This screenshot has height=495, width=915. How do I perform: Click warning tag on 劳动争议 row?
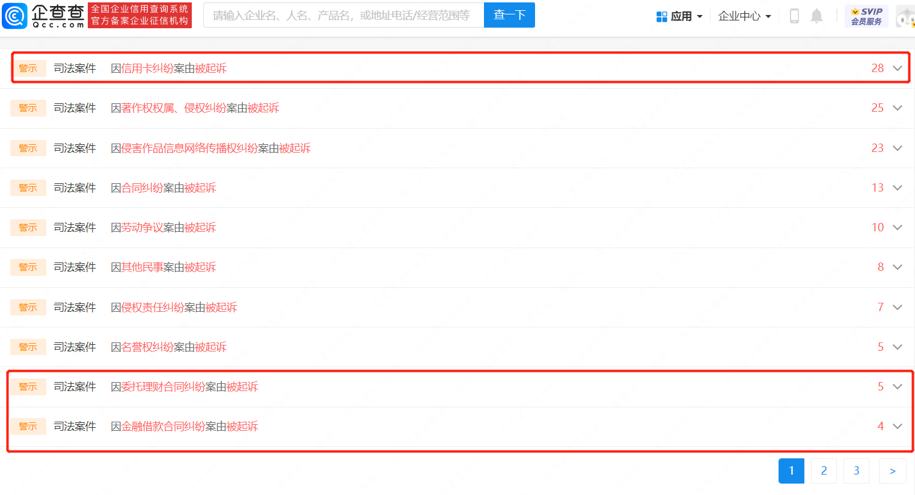pos(28,228)
